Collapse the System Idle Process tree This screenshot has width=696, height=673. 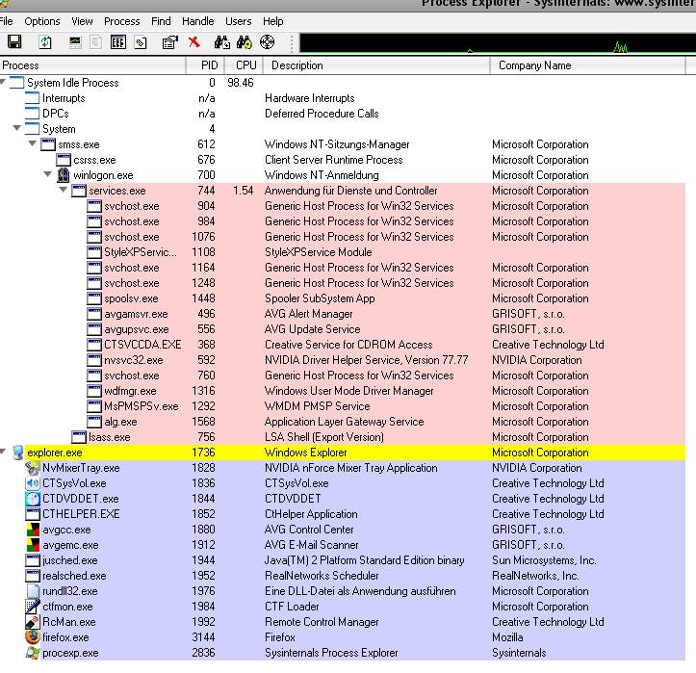[x=3, y=81]
